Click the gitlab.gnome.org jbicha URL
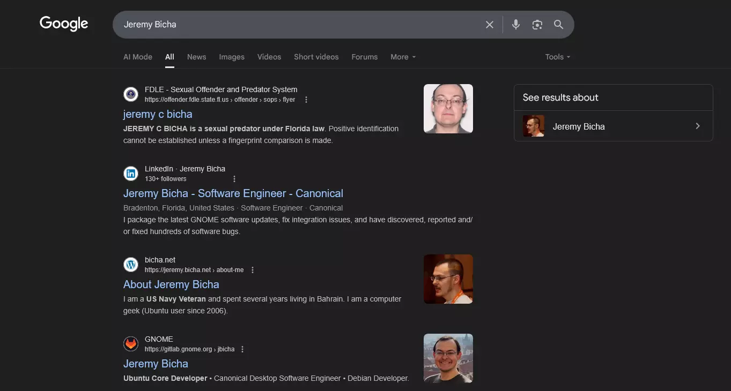 pos(189,349)
